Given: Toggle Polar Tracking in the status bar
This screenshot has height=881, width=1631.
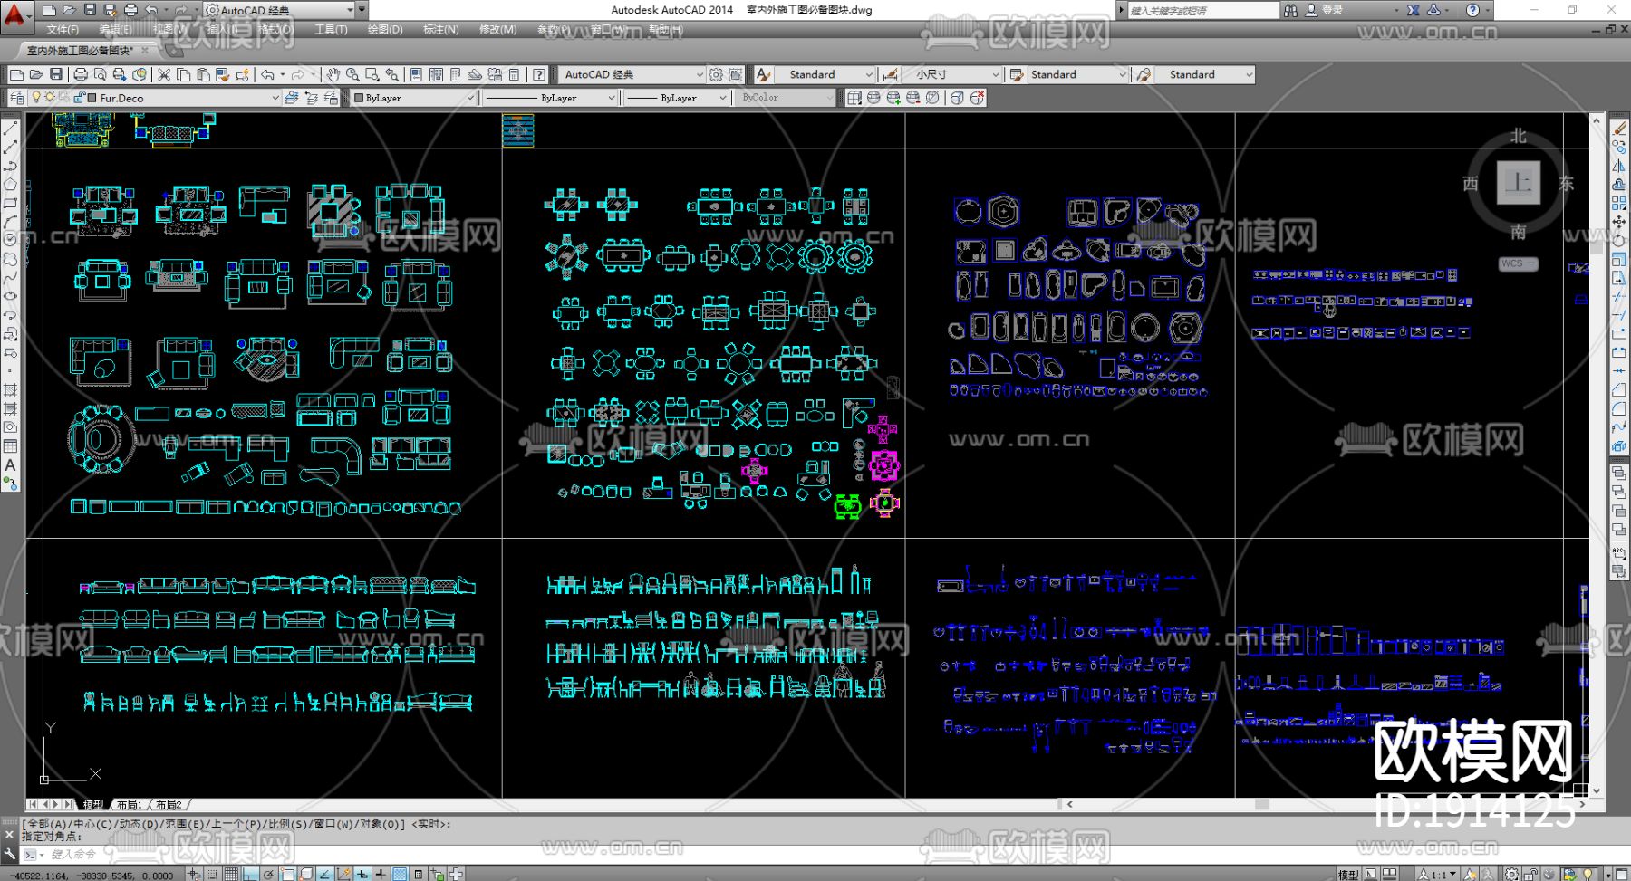Looking at the screenshot, I should pyautogui.click(x=269, y=874).
